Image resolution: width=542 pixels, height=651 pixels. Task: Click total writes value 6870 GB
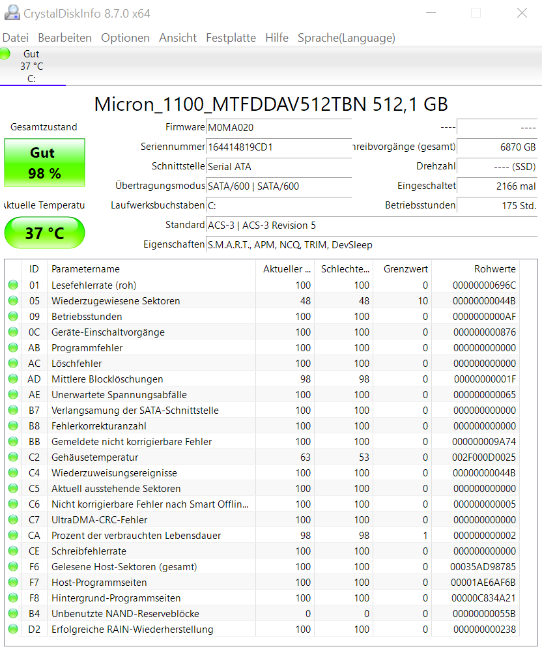click(497, 147)
